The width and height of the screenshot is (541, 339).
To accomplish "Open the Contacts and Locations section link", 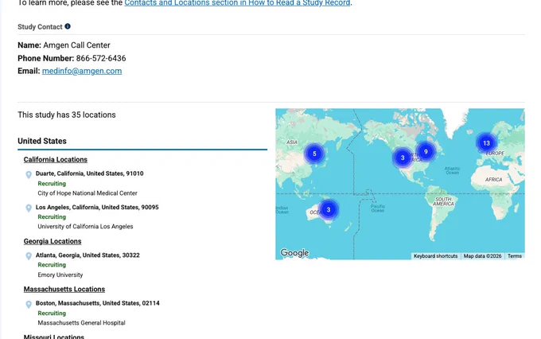I will (237, 2).
